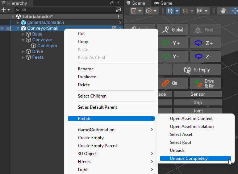Image resolution: width=238 pixels, height=174 pixels.
Task: Select the Move tool in scene toolbar
Action: [234, 11]
